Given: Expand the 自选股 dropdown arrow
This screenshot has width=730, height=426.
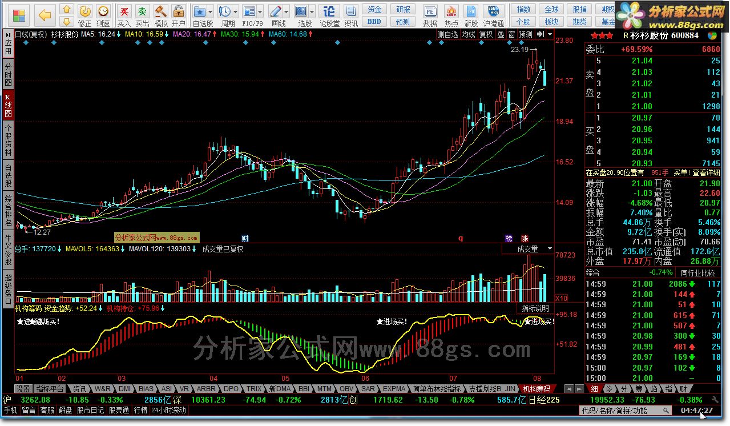Looking at the screenshot, I should pos(211,11).
